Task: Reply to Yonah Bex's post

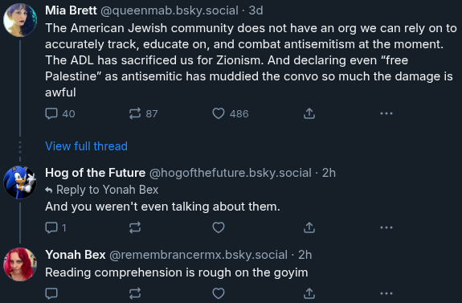Action: (x=51, y=293)
